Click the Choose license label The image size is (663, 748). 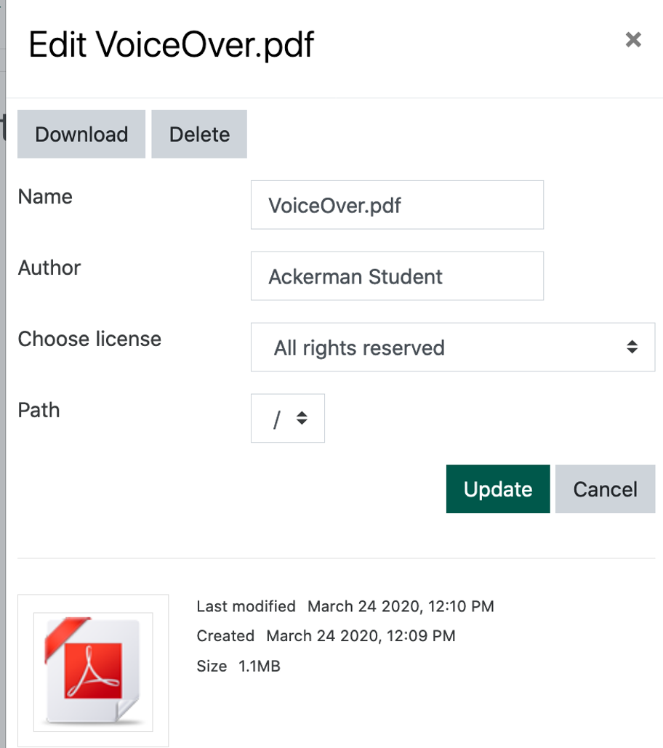(89, 339)
